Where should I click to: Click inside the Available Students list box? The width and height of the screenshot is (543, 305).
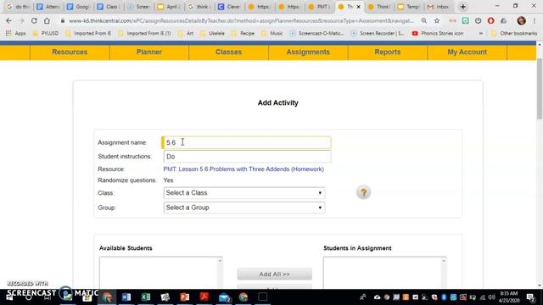click(161, 272)
